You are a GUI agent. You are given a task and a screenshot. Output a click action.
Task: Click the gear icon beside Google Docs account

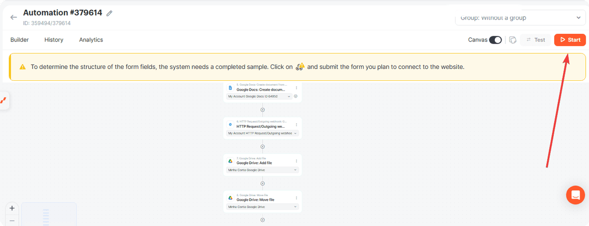point(295,96)
